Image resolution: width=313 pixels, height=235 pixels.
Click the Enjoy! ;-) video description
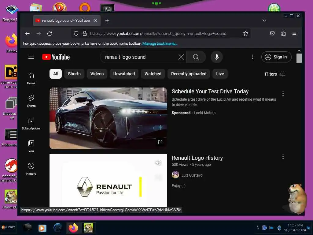(x=179, y=186)
